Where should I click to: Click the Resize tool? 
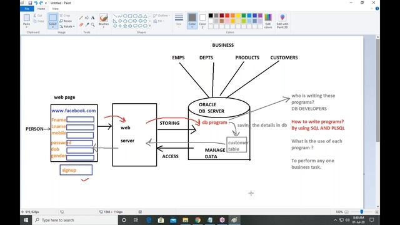click(x=66, y=21)
